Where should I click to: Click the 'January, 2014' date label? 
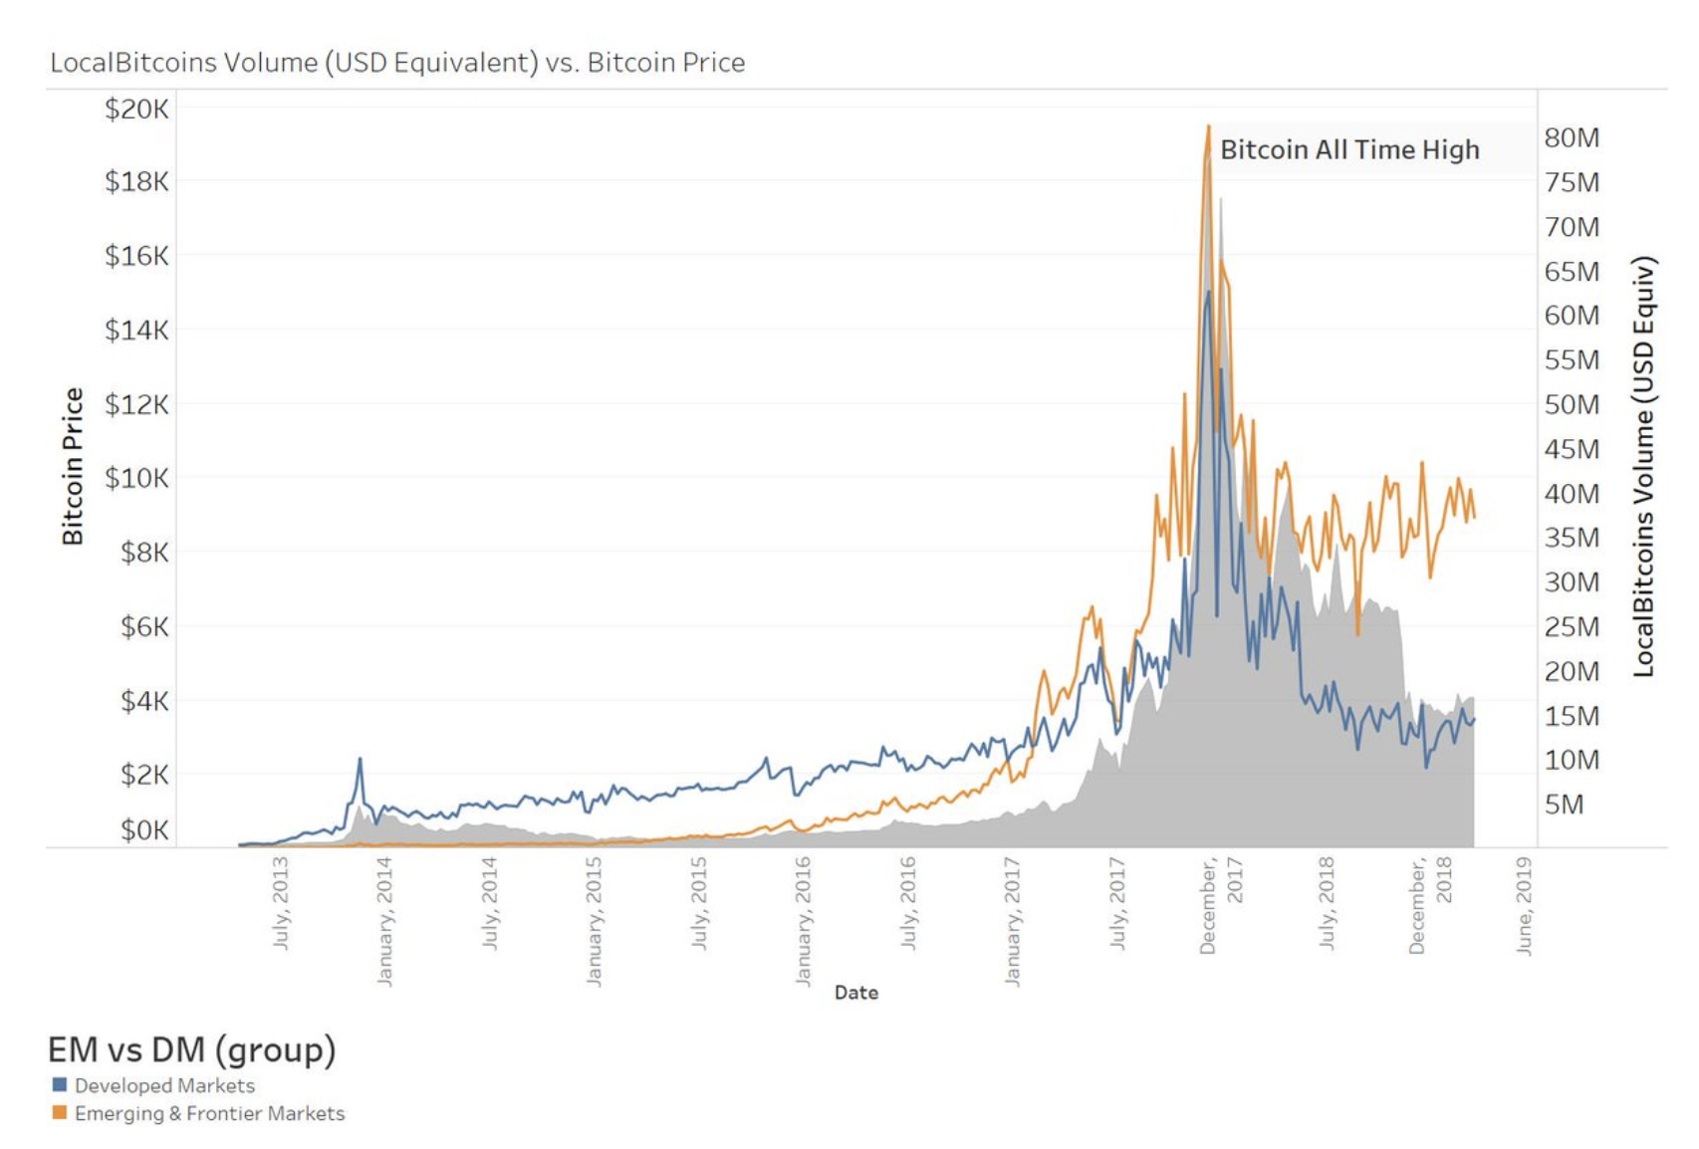click(x=384, y=922)
